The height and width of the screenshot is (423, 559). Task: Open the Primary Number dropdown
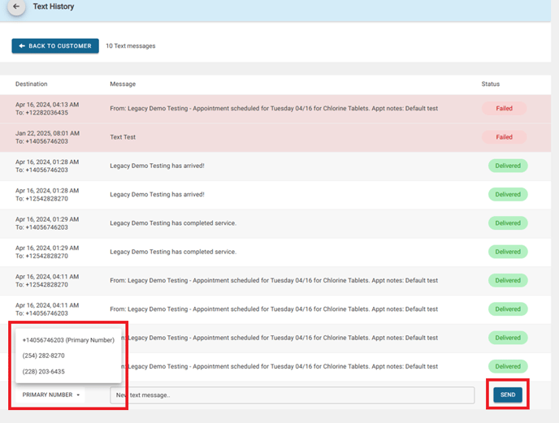coord(52,395)
